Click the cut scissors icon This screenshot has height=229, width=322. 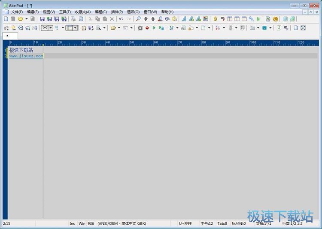click(90, 19)
